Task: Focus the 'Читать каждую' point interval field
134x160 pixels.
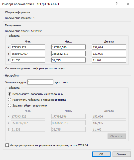Action: point(40,82)
